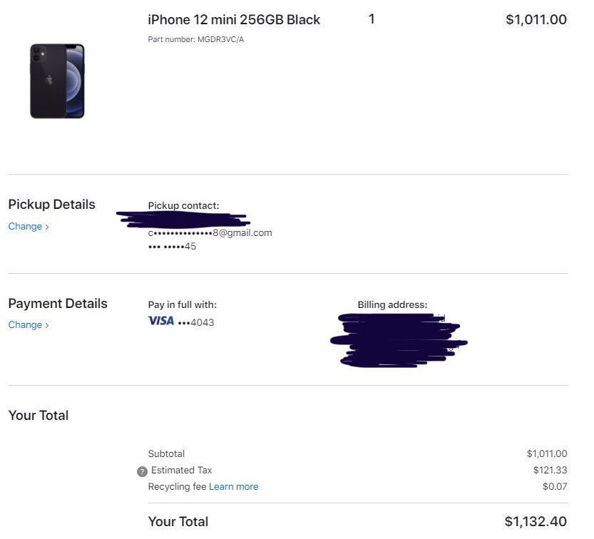The width and height of the screenshot is (594, 539).
Task: Select the masked gmail address under Pickup contact
Action: click(x=208, y=232)
